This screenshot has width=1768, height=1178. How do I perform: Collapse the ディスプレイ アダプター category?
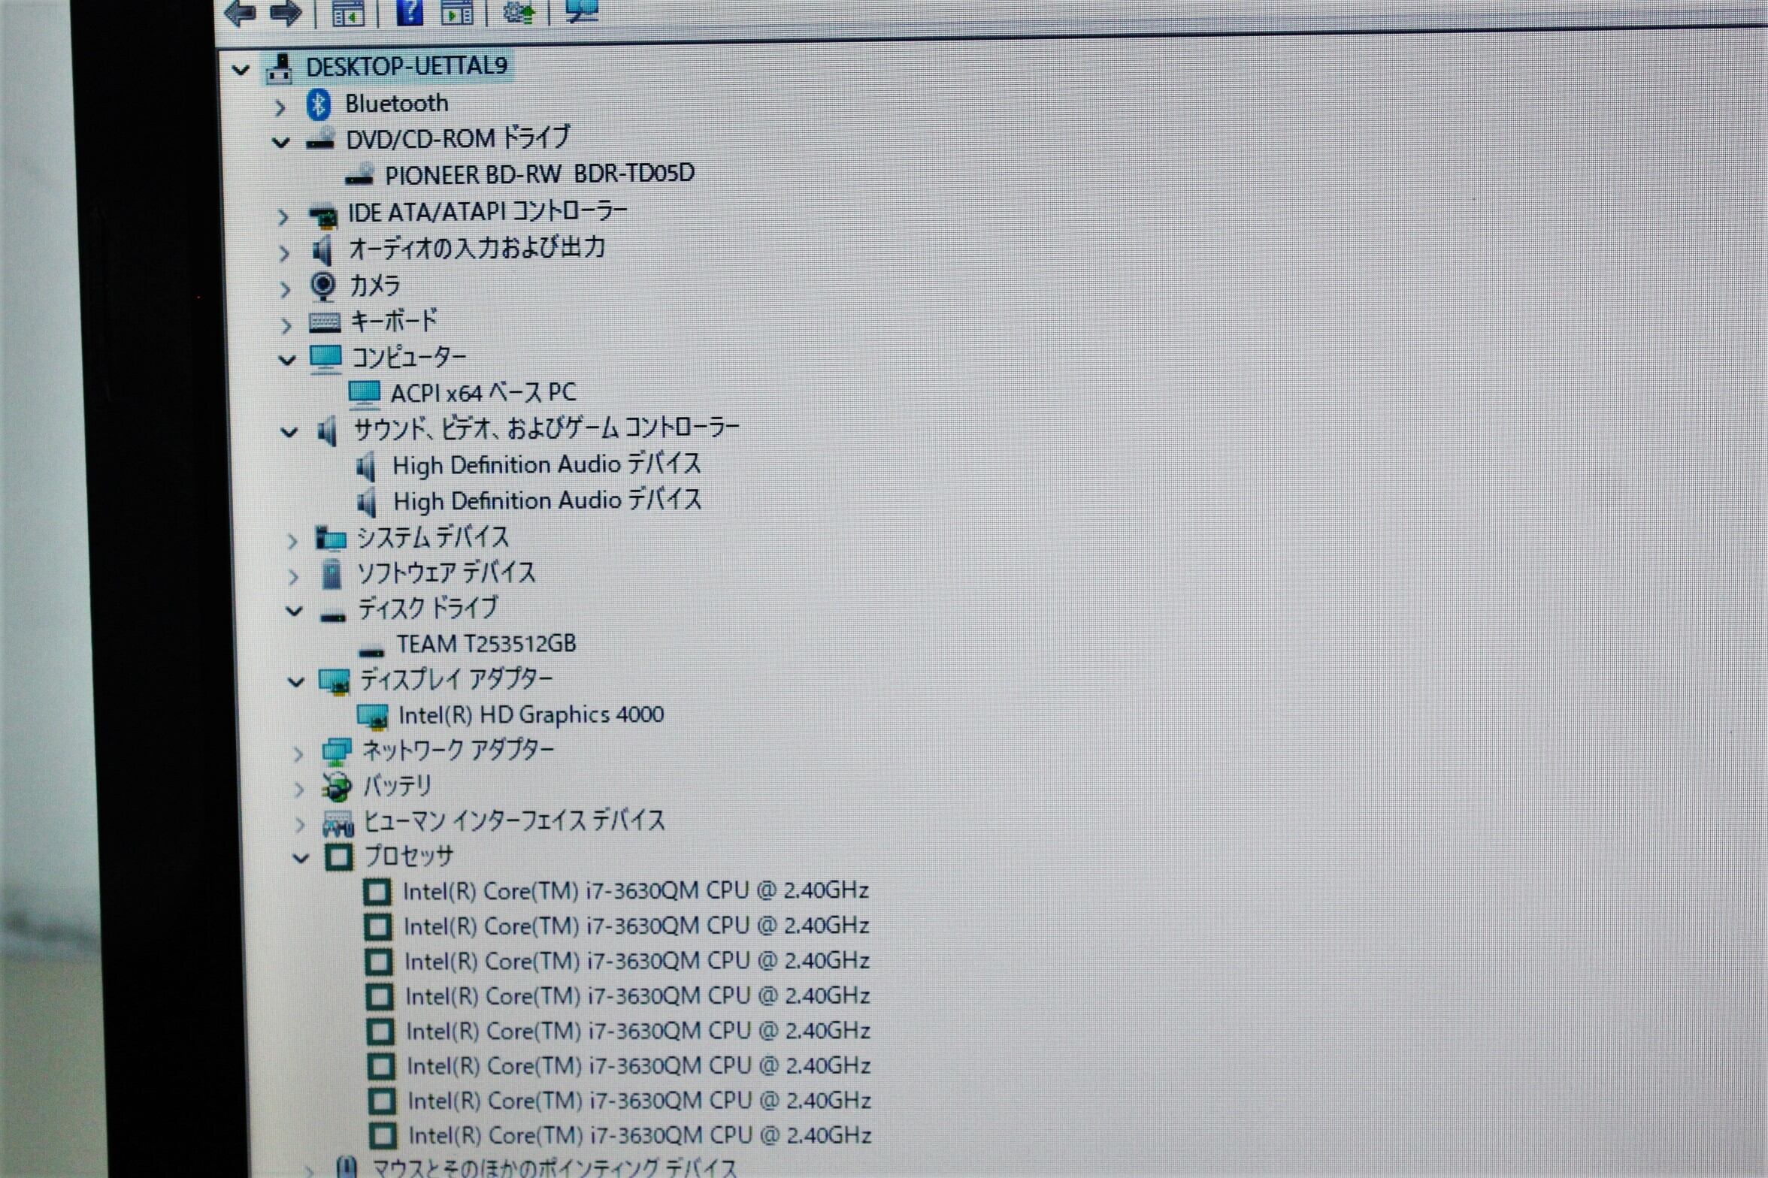[x=296, y=683]
